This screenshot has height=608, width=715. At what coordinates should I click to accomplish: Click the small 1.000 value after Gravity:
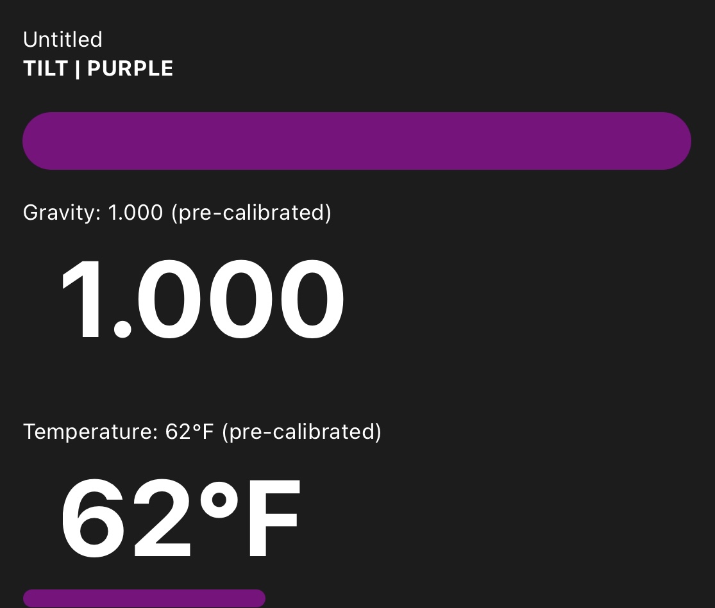[x=135, y=213]
